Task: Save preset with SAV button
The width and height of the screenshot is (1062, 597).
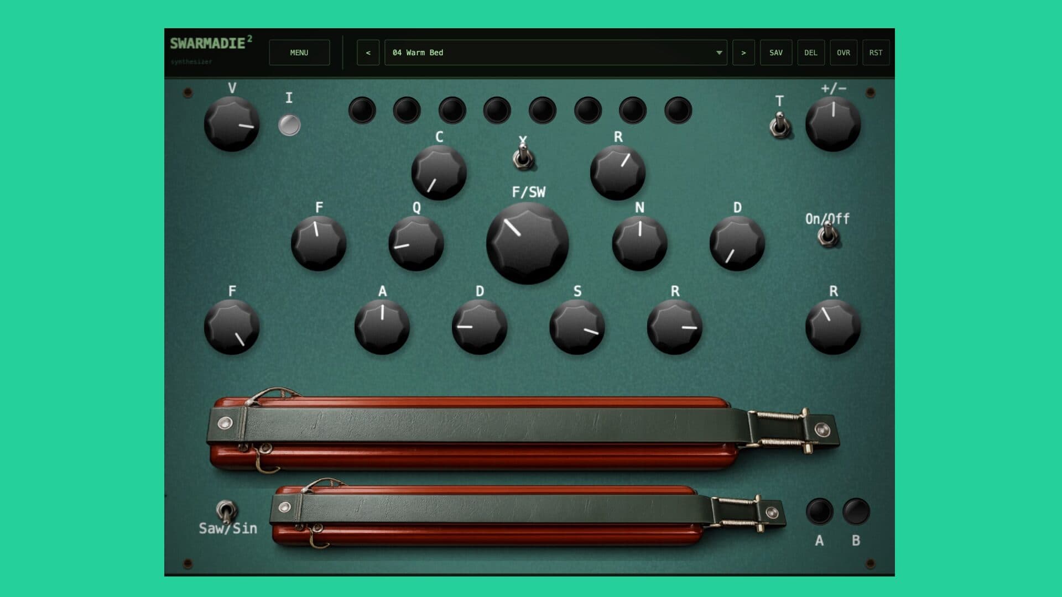Action: 776,53
